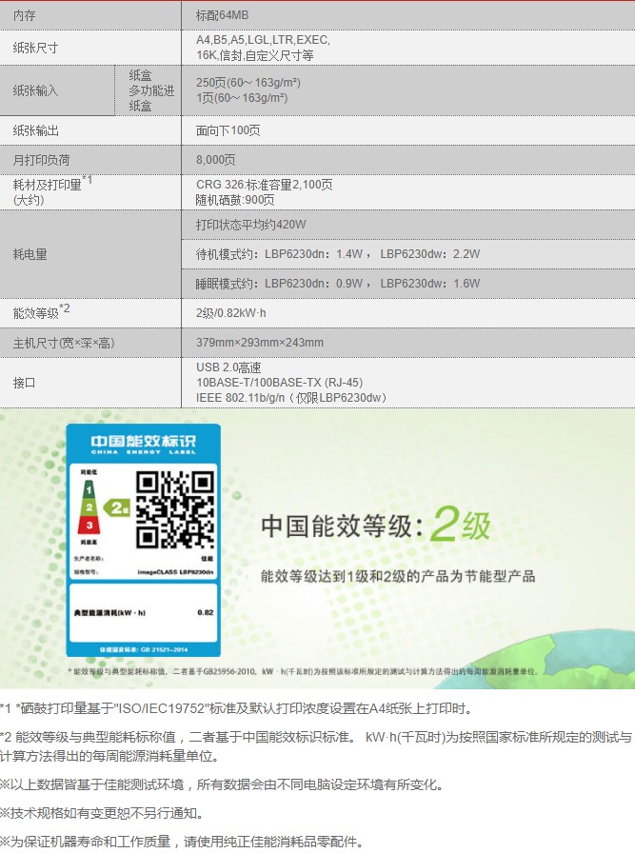Click the CRG 326 toner capacity text
This screenshot has height=853, width=635.
point(264,185)
